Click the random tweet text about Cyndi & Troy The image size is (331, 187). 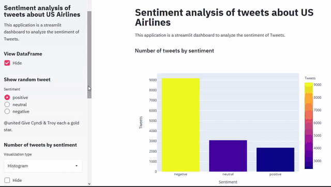click(x=41, y=126)
